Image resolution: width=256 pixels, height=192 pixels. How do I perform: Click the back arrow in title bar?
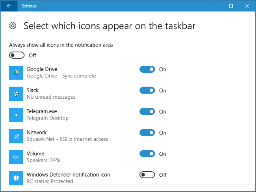tap(9, 6)
